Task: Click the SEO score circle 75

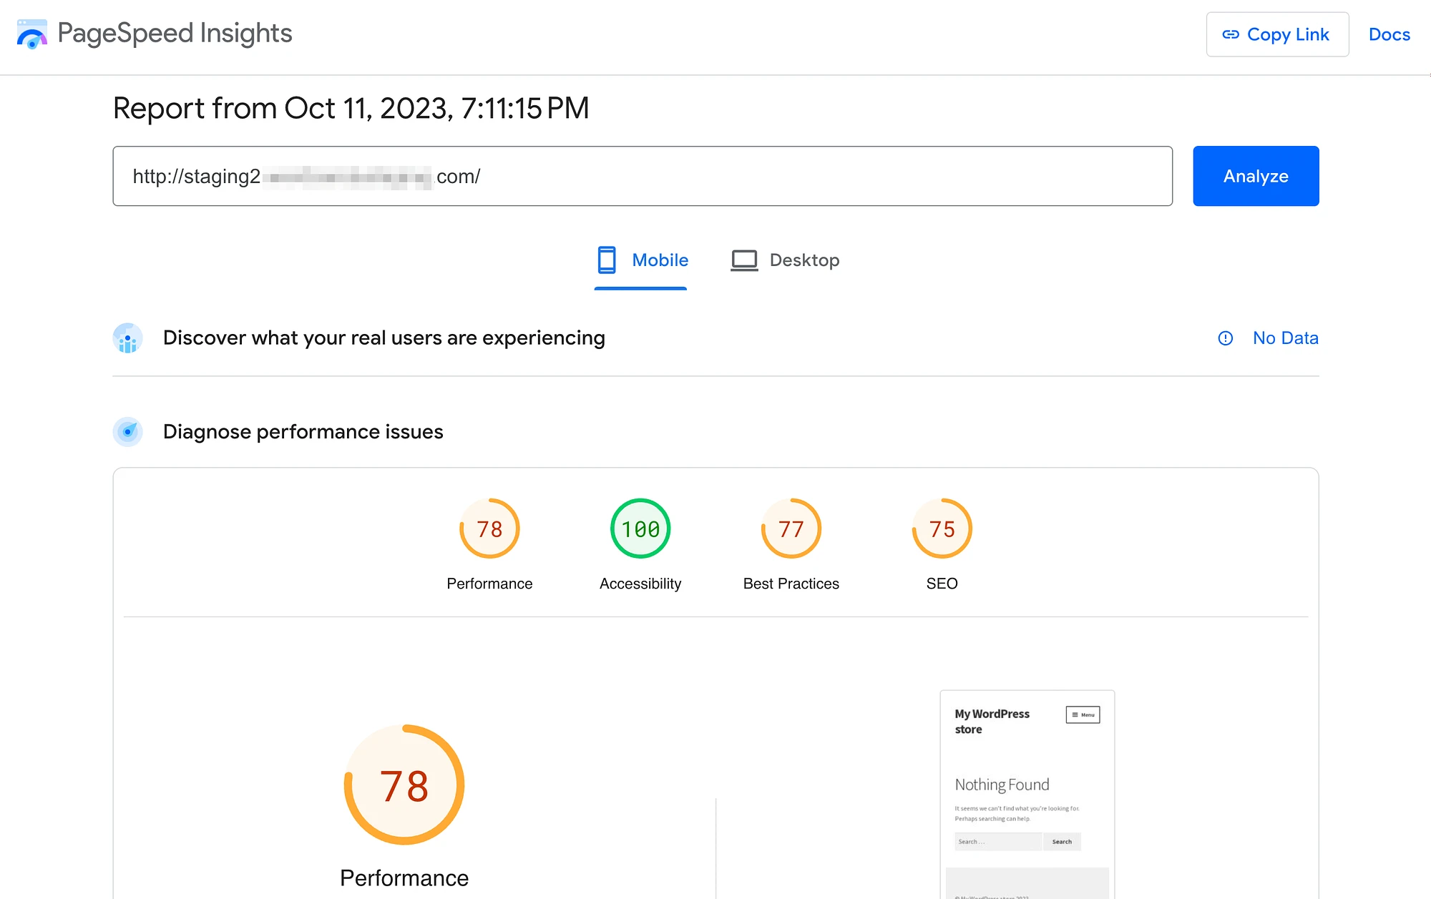Action: click(x=941, y=529)
